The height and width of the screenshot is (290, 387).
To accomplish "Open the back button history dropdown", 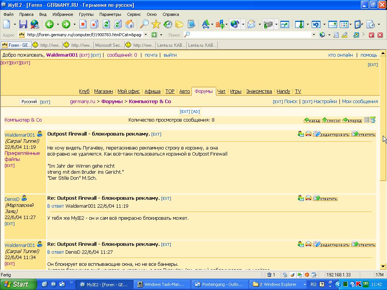I will click(58, 24).
